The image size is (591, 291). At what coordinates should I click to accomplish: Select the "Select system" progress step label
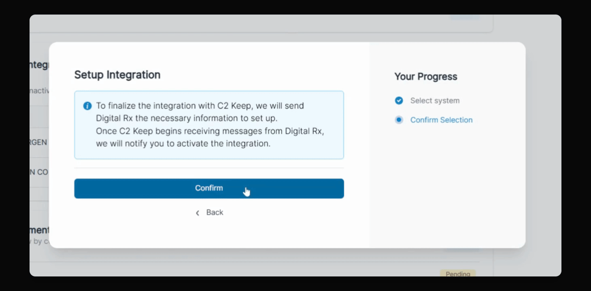pos(435,101)
